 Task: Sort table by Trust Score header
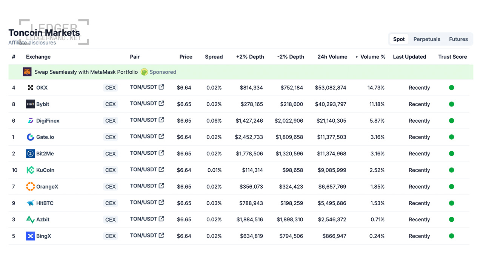coord(452,57)
